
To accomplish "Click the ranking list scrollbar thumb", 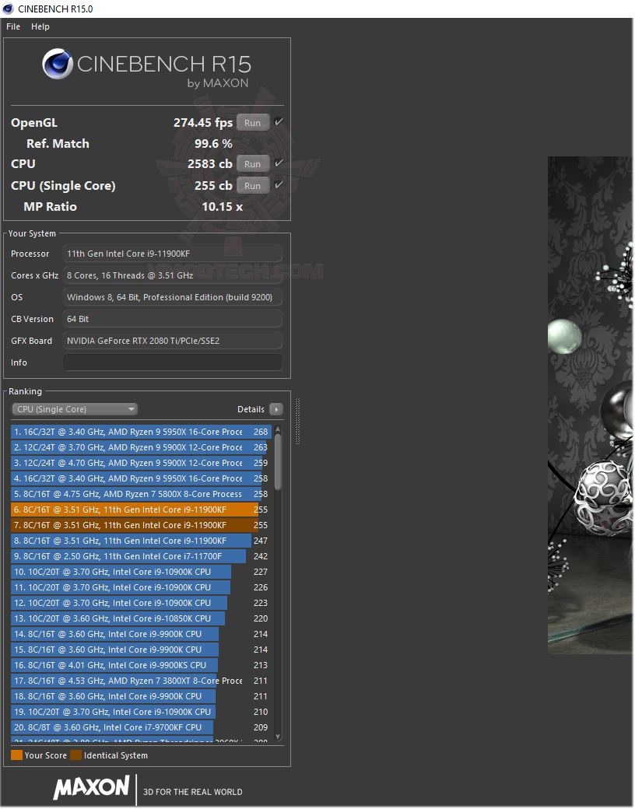I will click(x=279, y=462).
